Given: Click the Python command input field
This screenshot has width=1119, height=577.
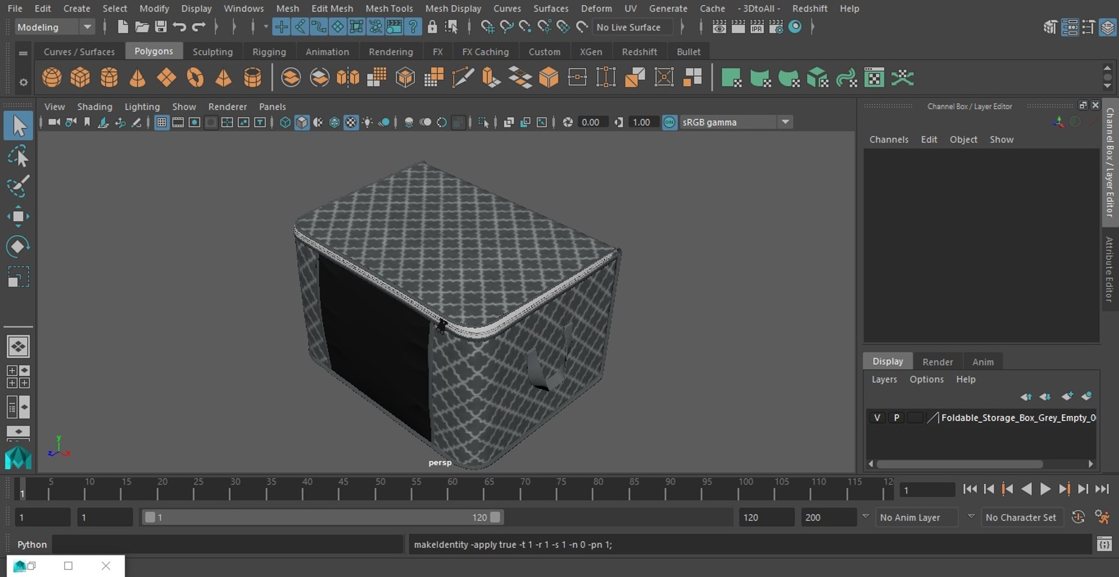Looking at the screenshot, I should (x=227, y=544).
